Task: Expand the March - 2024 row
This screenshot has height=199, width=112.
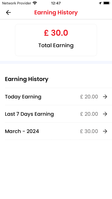Action: coord(58,131)
